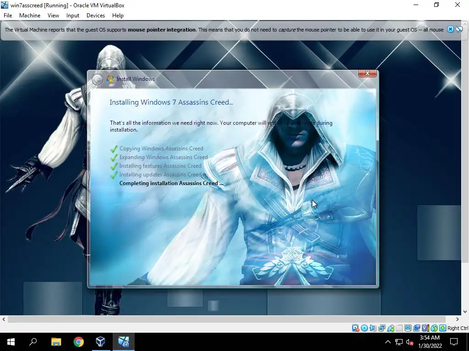Click 'Installing features Assassins Creed' step text

[x=160, y=165]
